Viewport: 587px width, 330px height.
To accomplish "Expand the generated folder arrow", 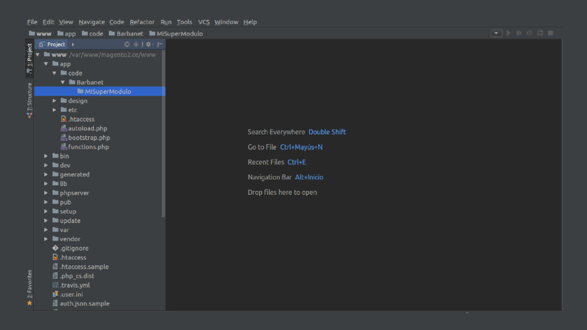I will coord(46,174).
